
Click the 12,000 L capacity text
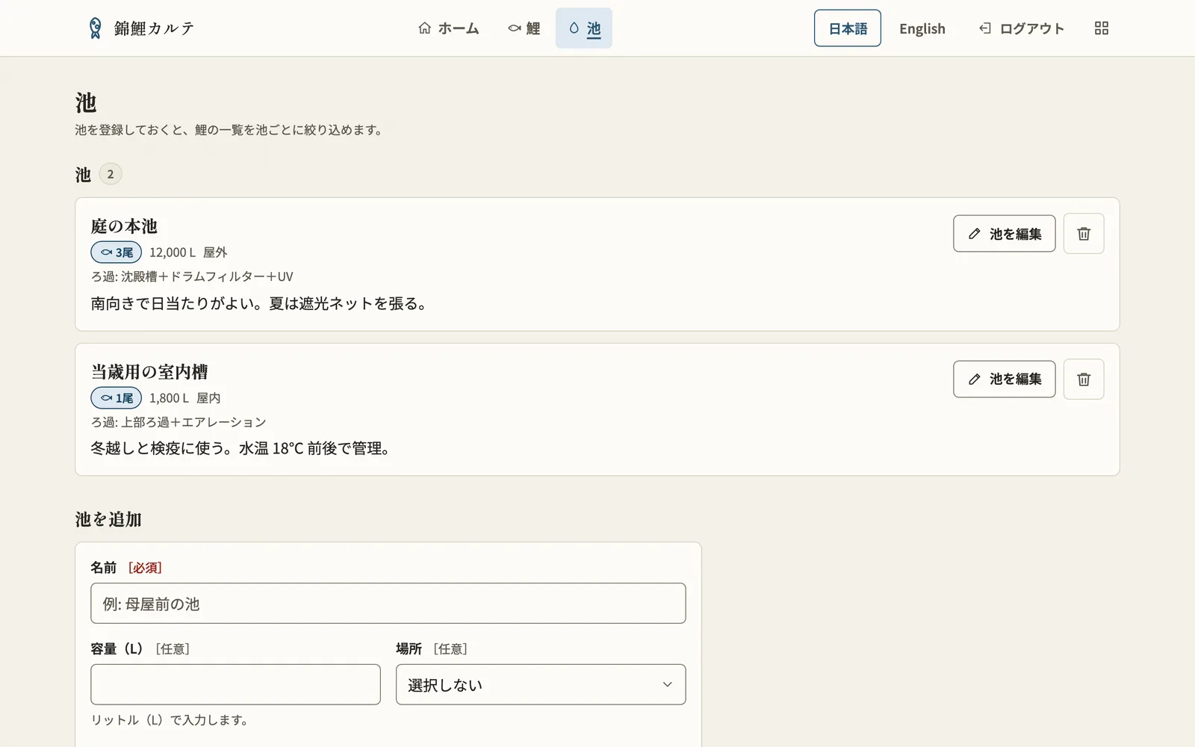point(173,252)
